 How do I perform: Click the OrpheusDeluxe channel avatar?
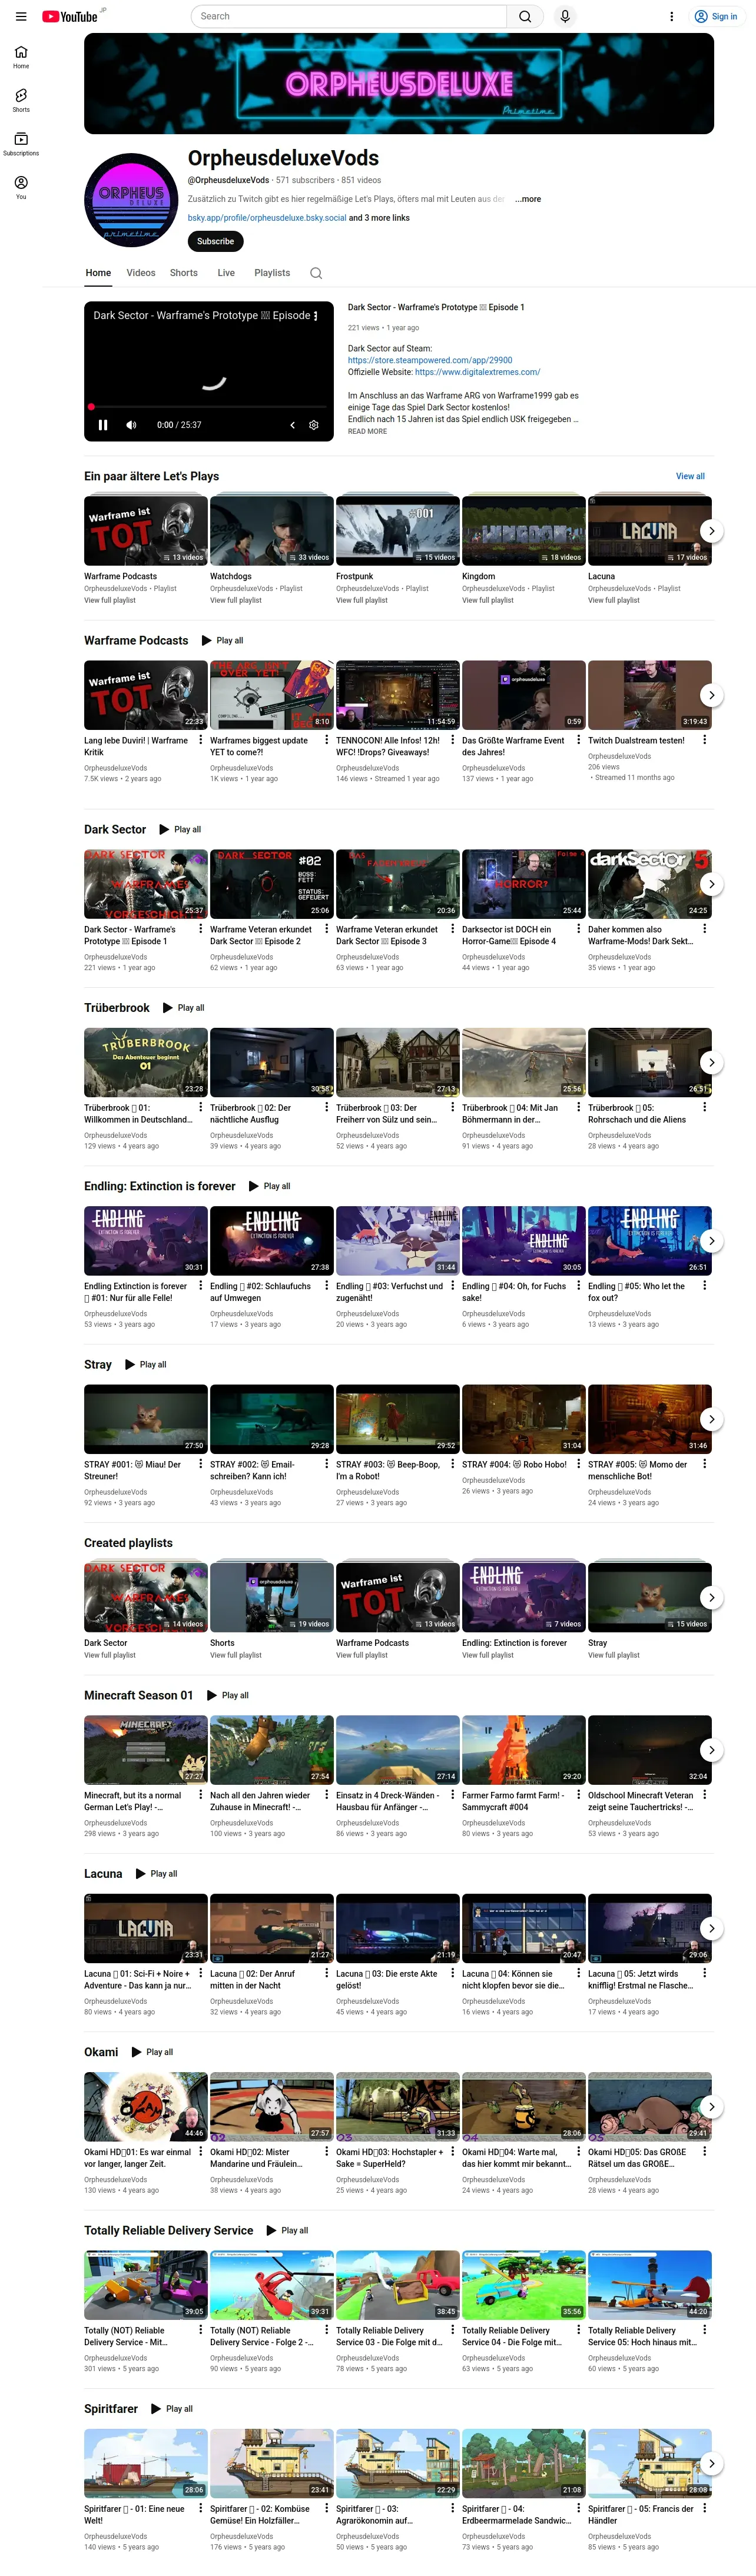pyautogui.click(x=131, y=200)
